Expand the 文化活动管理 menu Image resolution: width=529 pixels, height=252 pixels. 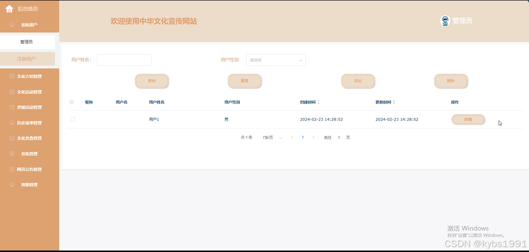(x=29, y=92)
